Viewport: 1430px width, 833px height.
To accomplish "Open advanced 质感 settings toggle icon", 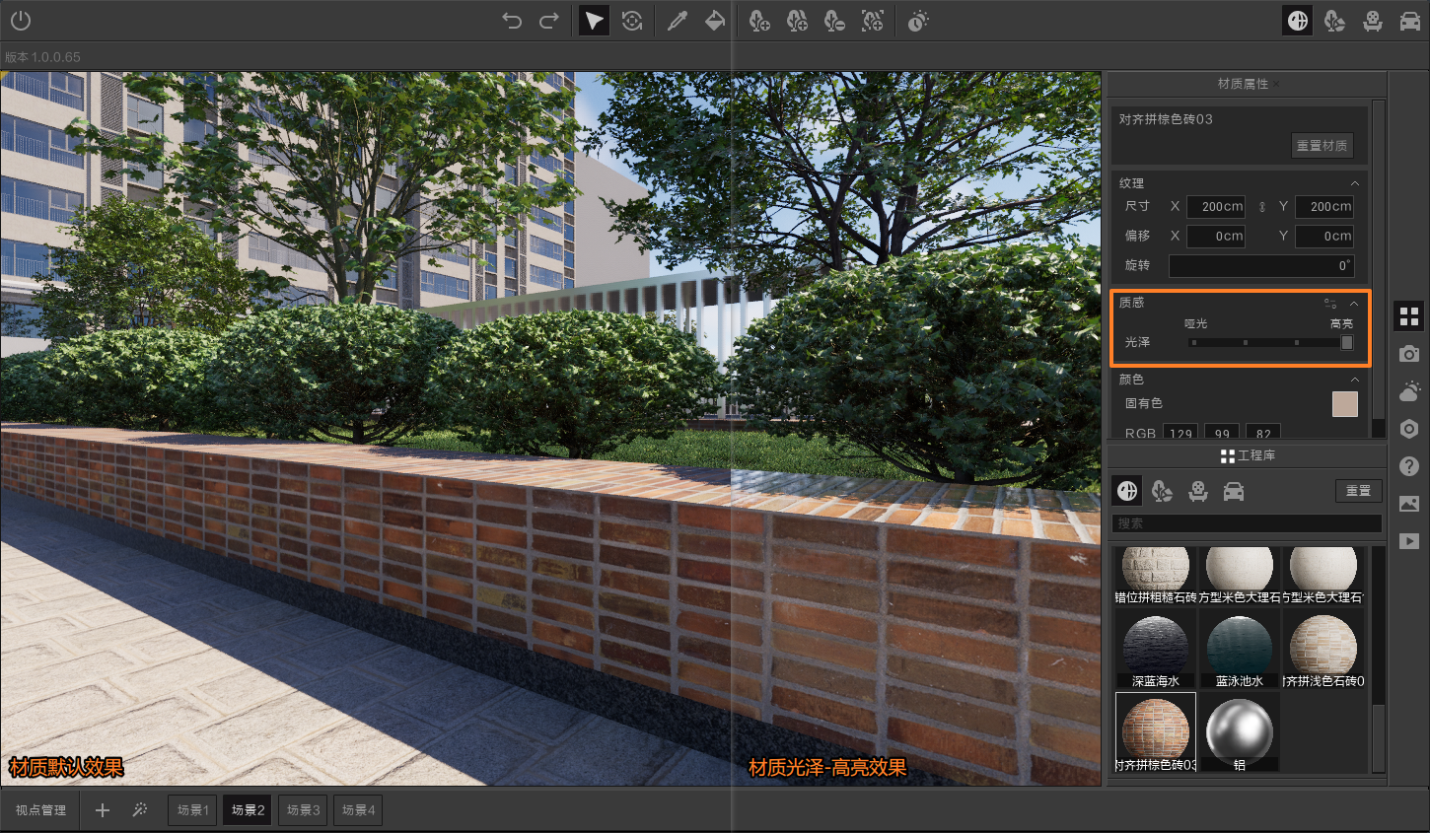I will pos(1330,304).
